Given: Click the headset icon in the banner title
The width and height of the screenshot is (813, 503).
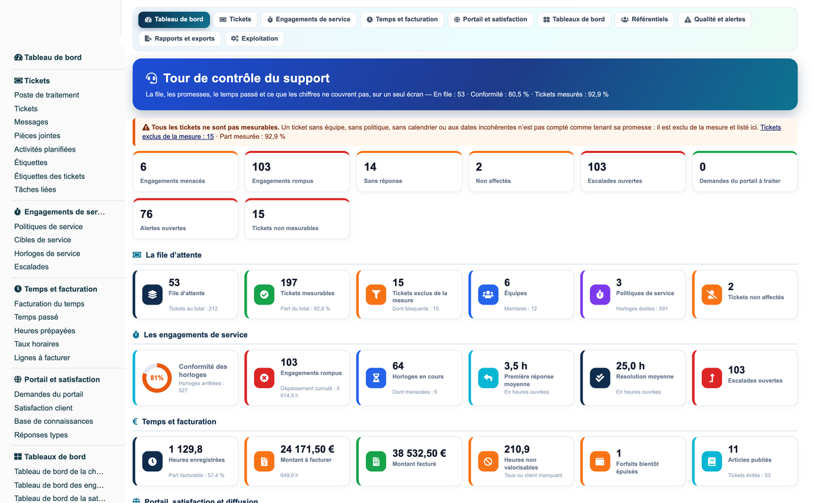Looking at the screenshot, I should coord(152,79).
